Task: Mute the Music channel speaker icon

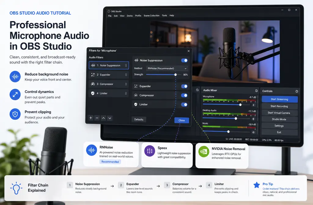Action: click(x=253, y=132)
